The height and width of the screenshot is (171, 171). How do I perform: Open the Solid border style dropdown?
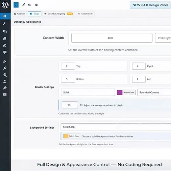[x=88, y=92]
